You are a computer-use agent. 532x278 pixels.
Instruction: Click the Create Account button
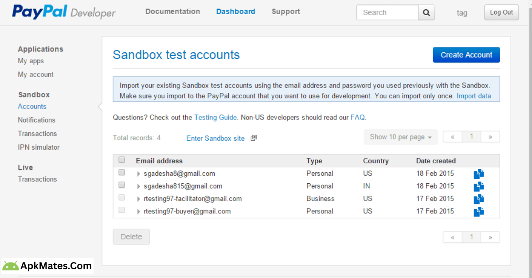tap(466, 55)
